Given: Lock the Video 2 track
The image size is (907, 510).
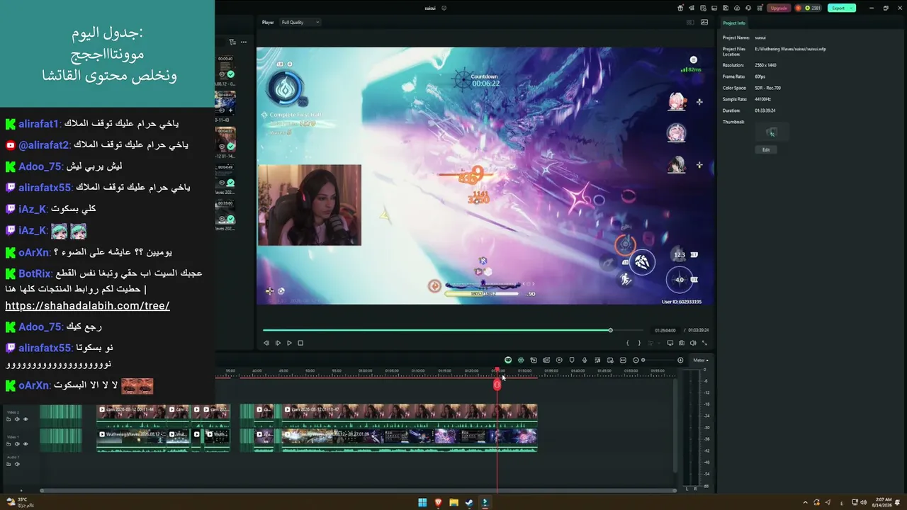Looking at the screenshot, I should 9,419.
